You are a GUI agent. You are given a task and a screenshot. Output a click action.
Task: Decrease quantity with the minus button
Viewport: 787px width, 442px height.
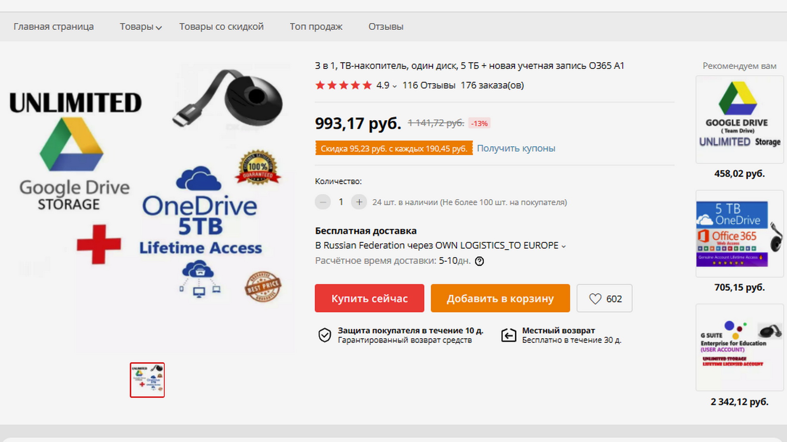pos(323,202)
